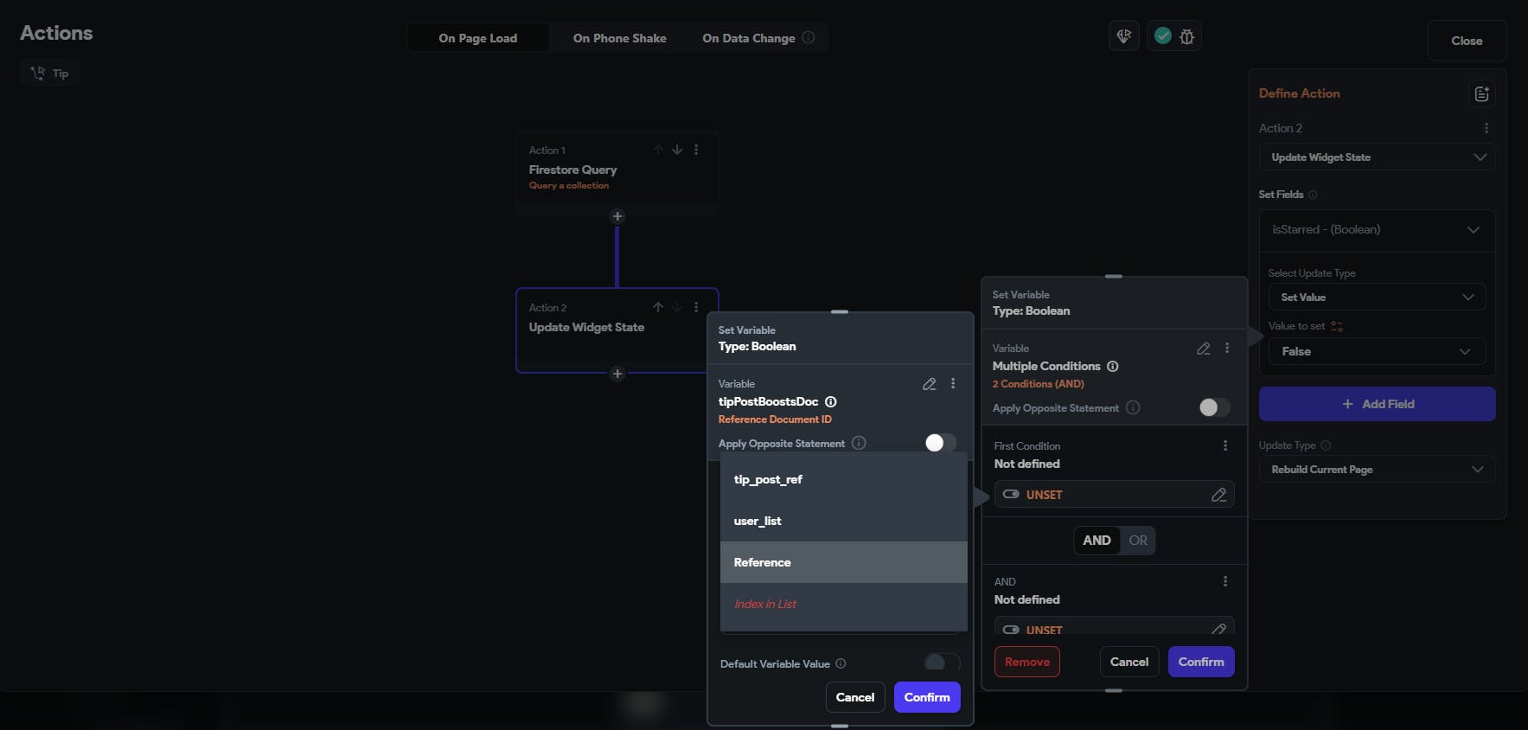Edit the Multiple Conditions variable with pencil

coord(1204,349)
